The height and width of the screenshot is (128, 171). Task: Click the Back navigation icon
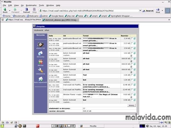(x=5, y=10)
